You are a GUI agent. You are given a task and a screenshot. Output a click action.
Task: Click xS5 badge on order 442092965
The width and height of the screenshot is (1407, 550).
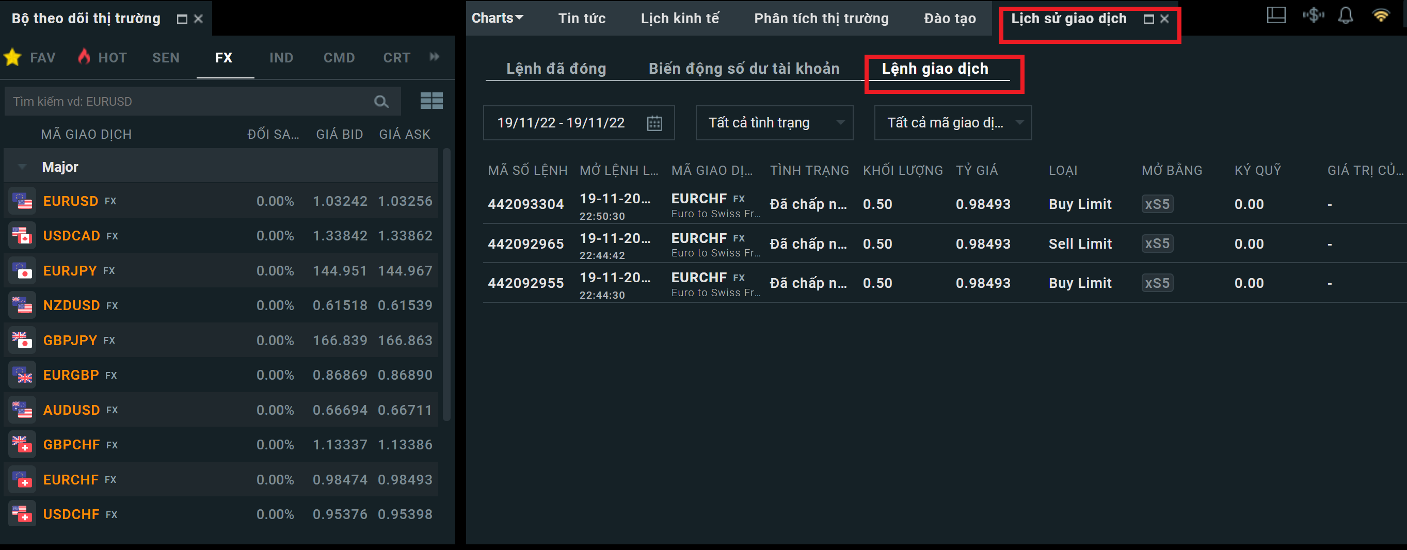[1157, 244]
